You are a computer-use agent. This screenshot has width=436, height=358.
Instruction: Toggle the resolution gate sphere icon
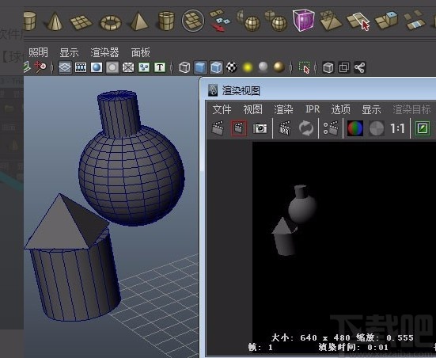pos(97,67)
